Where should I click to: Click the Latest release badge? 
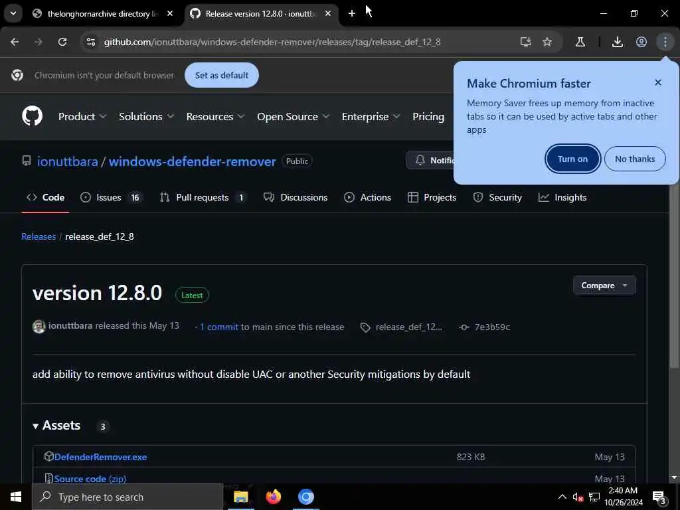(x=192, y=296)
